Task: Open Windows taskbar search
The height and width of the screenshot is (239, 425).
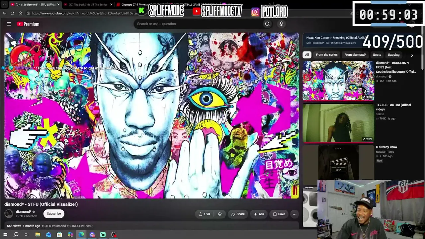Action: pyautogui.click(x=16, y=235)
